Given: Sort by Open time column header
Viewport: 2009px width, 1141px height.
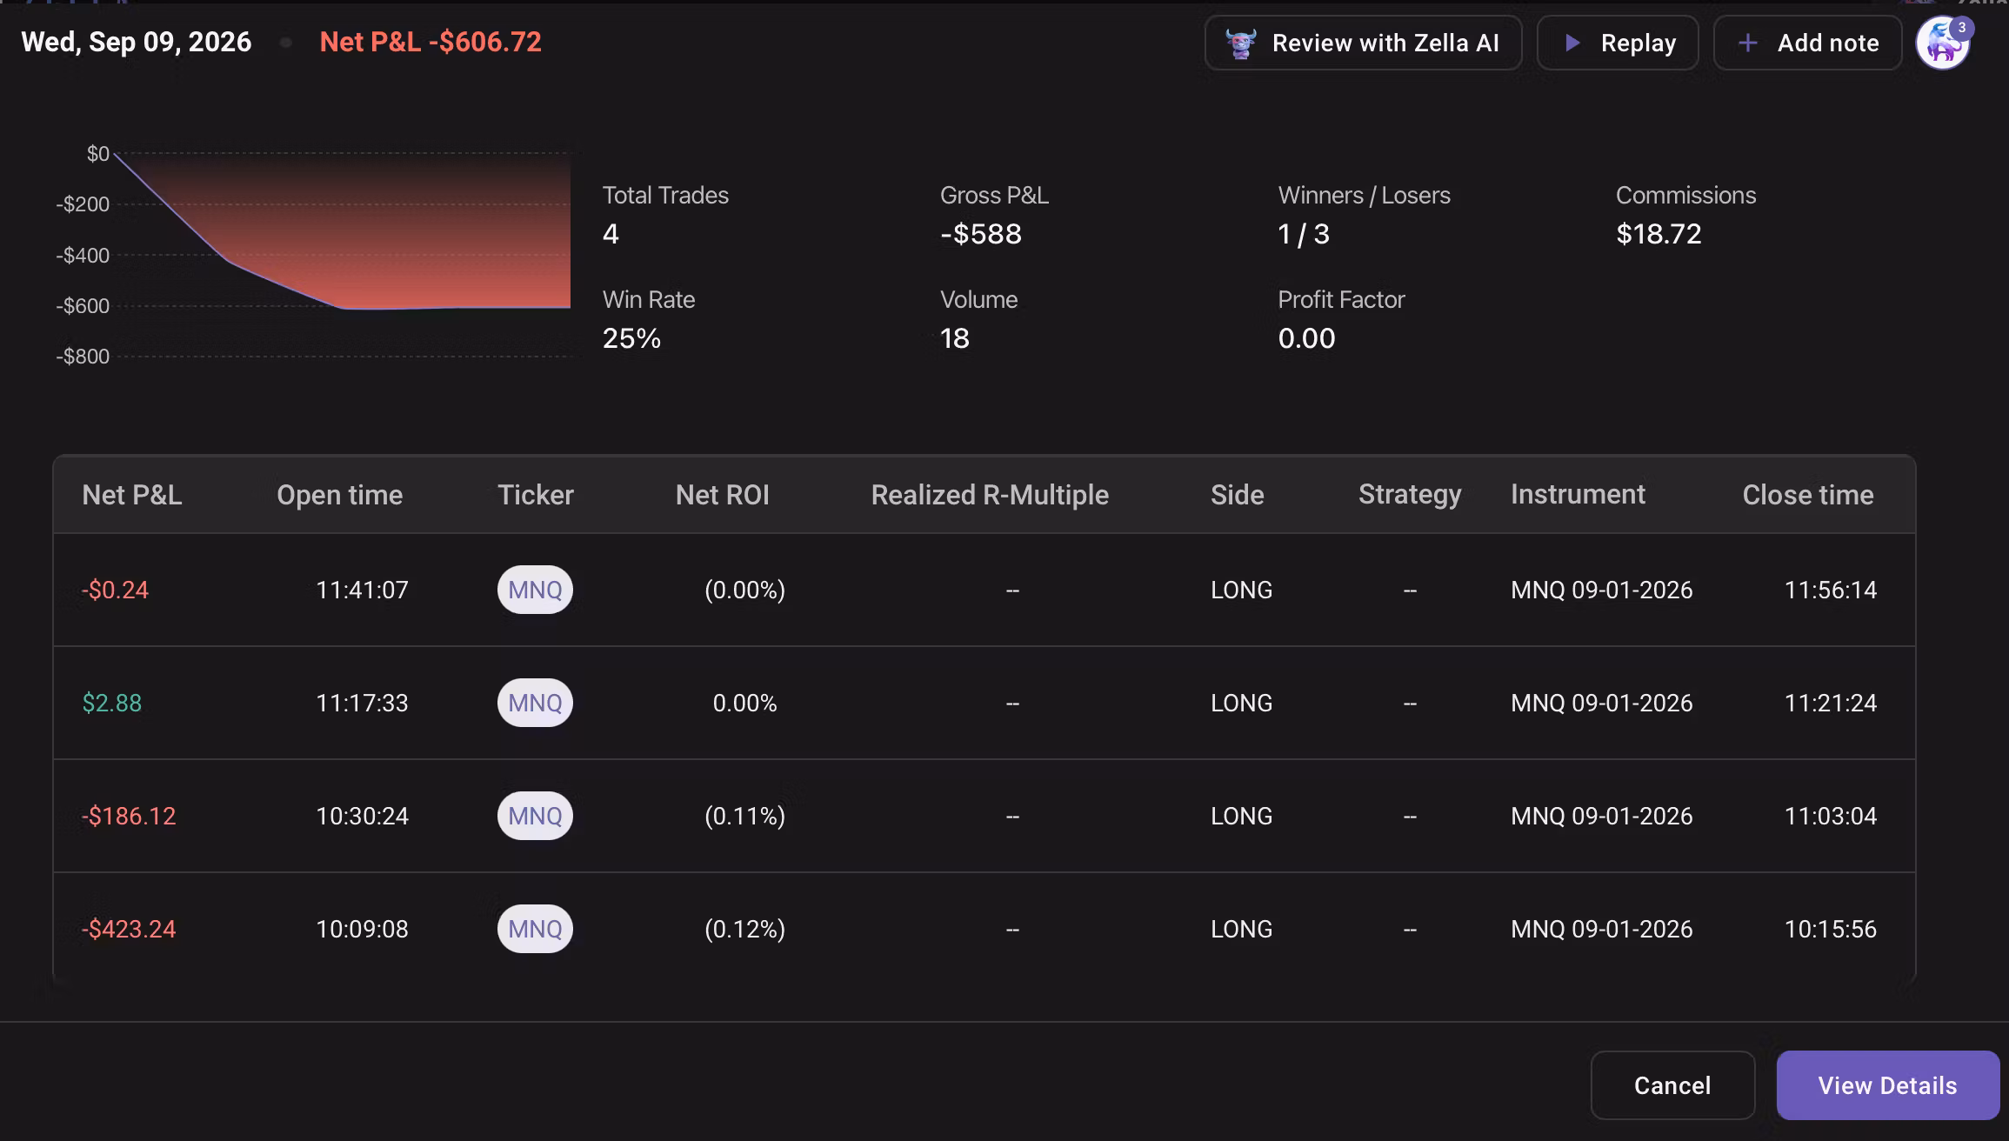Looking at the screenshot, I should pos(339,495).
